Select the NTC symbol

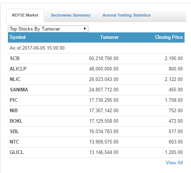tap(14, 142)
